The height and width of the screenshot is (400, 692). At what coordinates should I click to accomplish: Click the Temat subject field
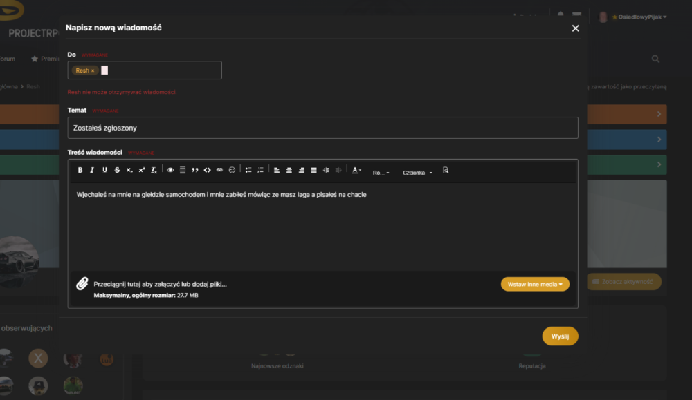[x=322, y=128]
